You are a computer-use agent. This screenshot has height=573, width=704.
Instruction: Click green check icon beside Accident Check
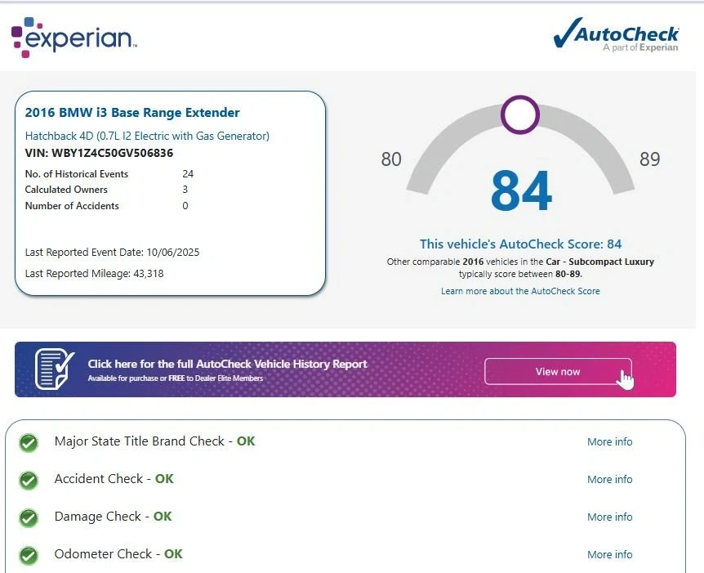point(29,481)
